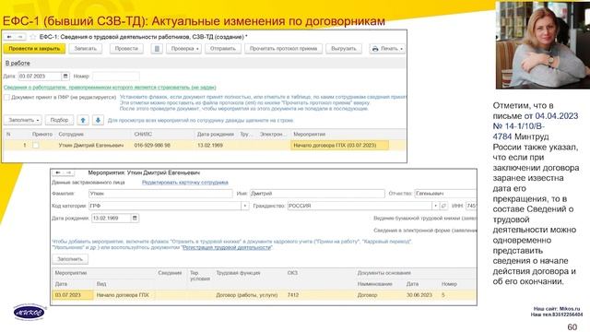Click the Провести button
590x332 pixels.
[126, 49]
